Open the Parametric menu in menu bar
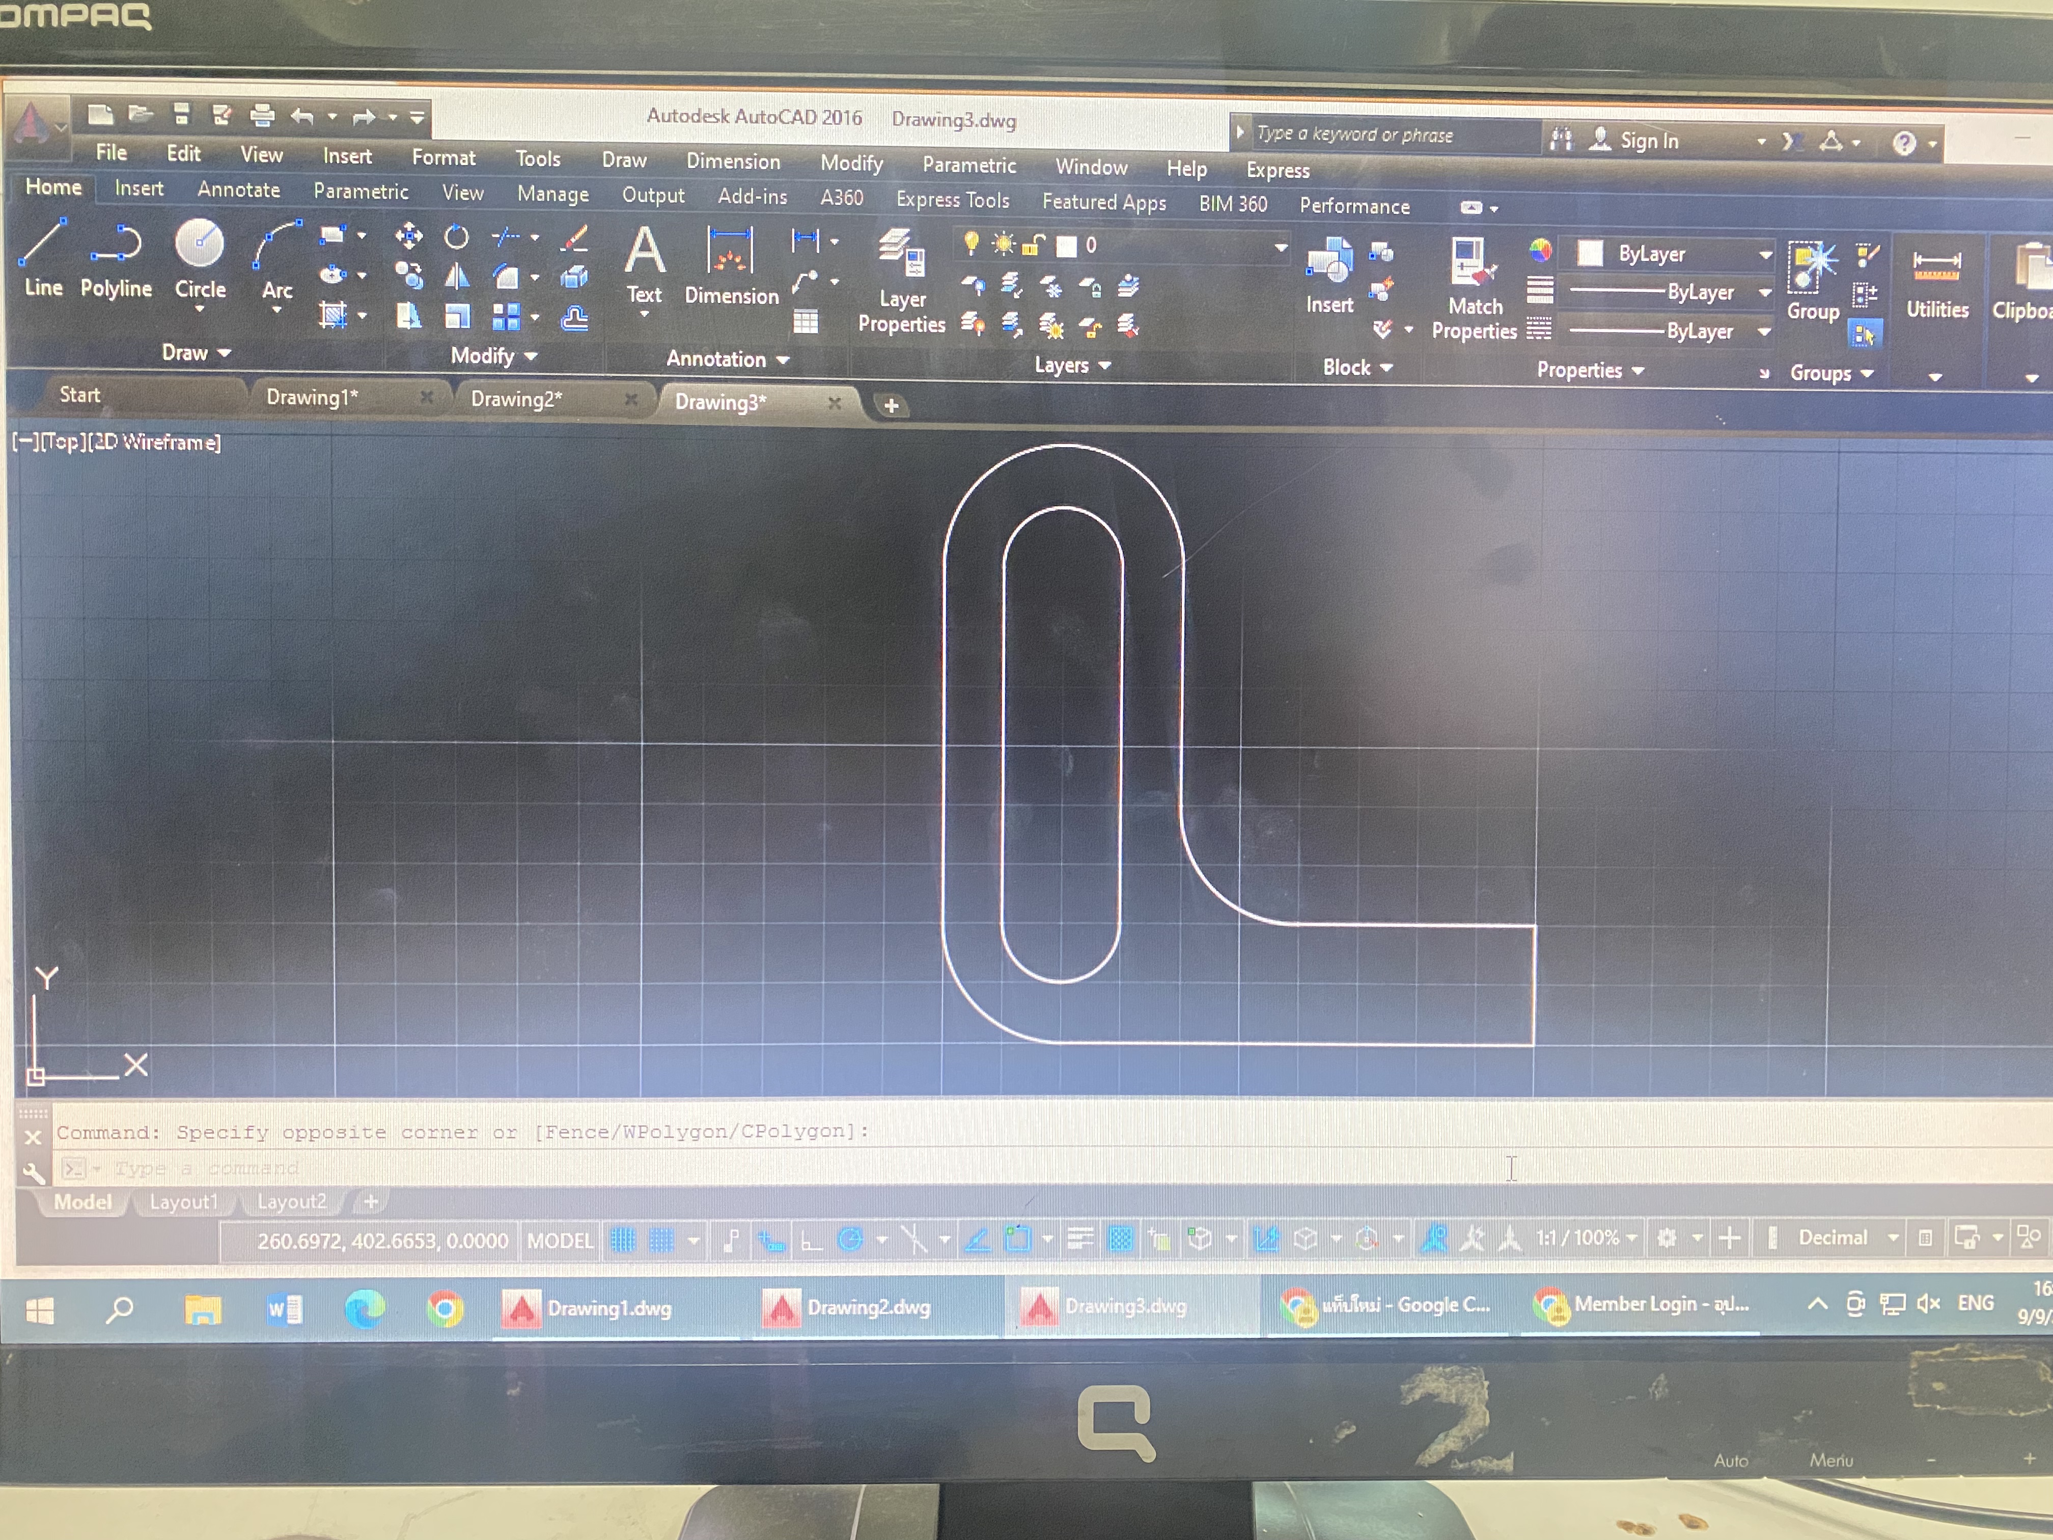This screenshot has width=2053, height=1540. [968, 165]
